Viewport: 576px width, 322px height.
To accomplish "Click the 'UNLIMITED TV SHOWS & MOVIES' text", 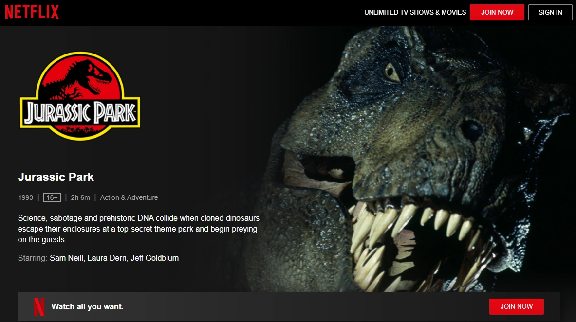I will (415, 13).
